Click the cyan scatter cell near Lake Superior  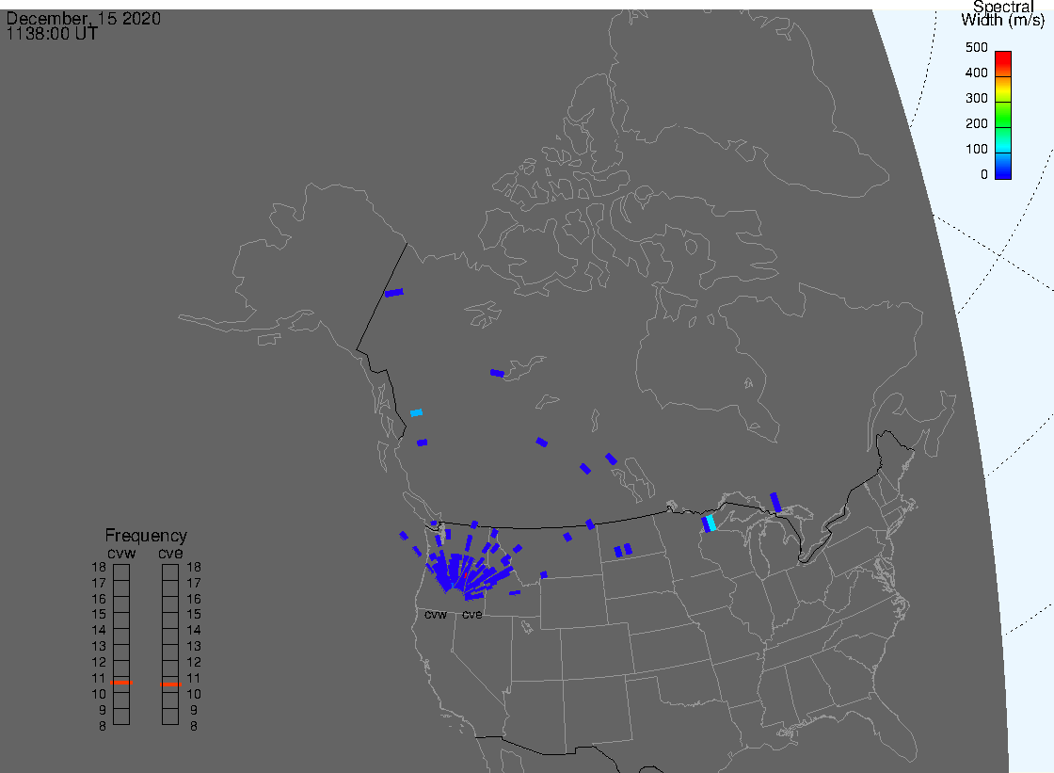click(711, 523)
